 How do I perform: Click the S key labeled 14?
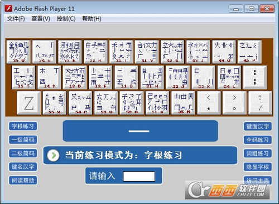click(x=49, y=77)
